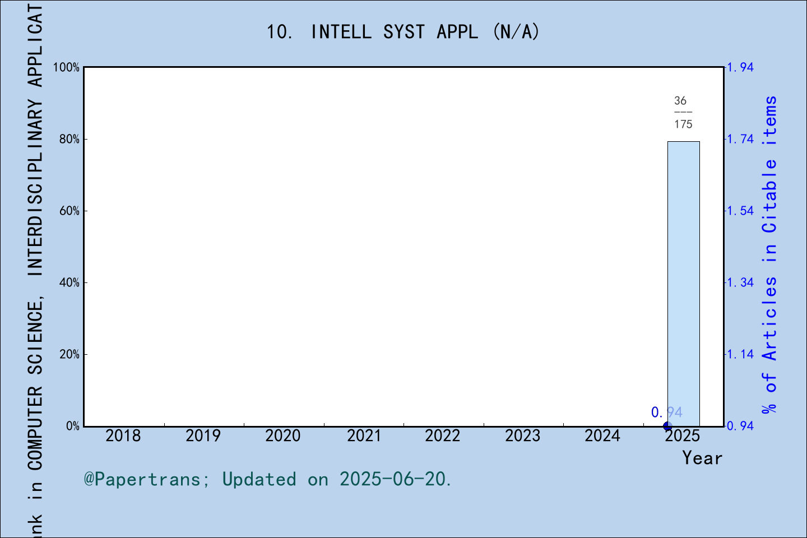Click the 2021 year label

coord(364,435)
